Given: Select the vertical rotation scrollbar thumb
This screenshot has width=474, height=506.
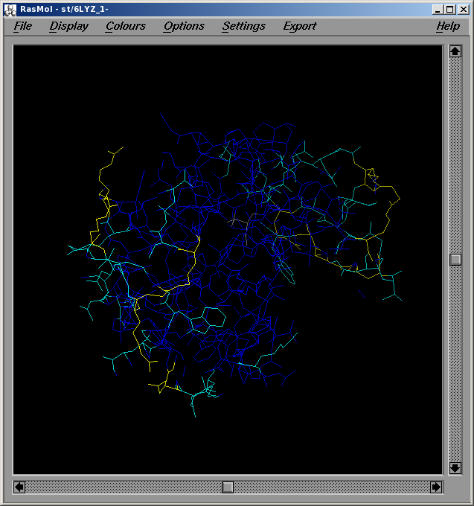Looking at the screenshot, I should (455, 260).
